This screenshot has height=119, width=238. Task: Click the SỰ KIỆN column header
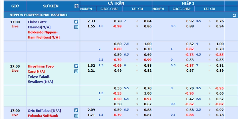51,6
